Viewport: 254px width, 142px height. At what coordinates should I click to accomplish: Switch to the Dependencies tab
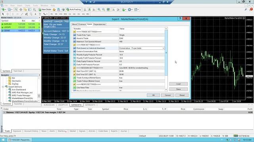point(100,24)
